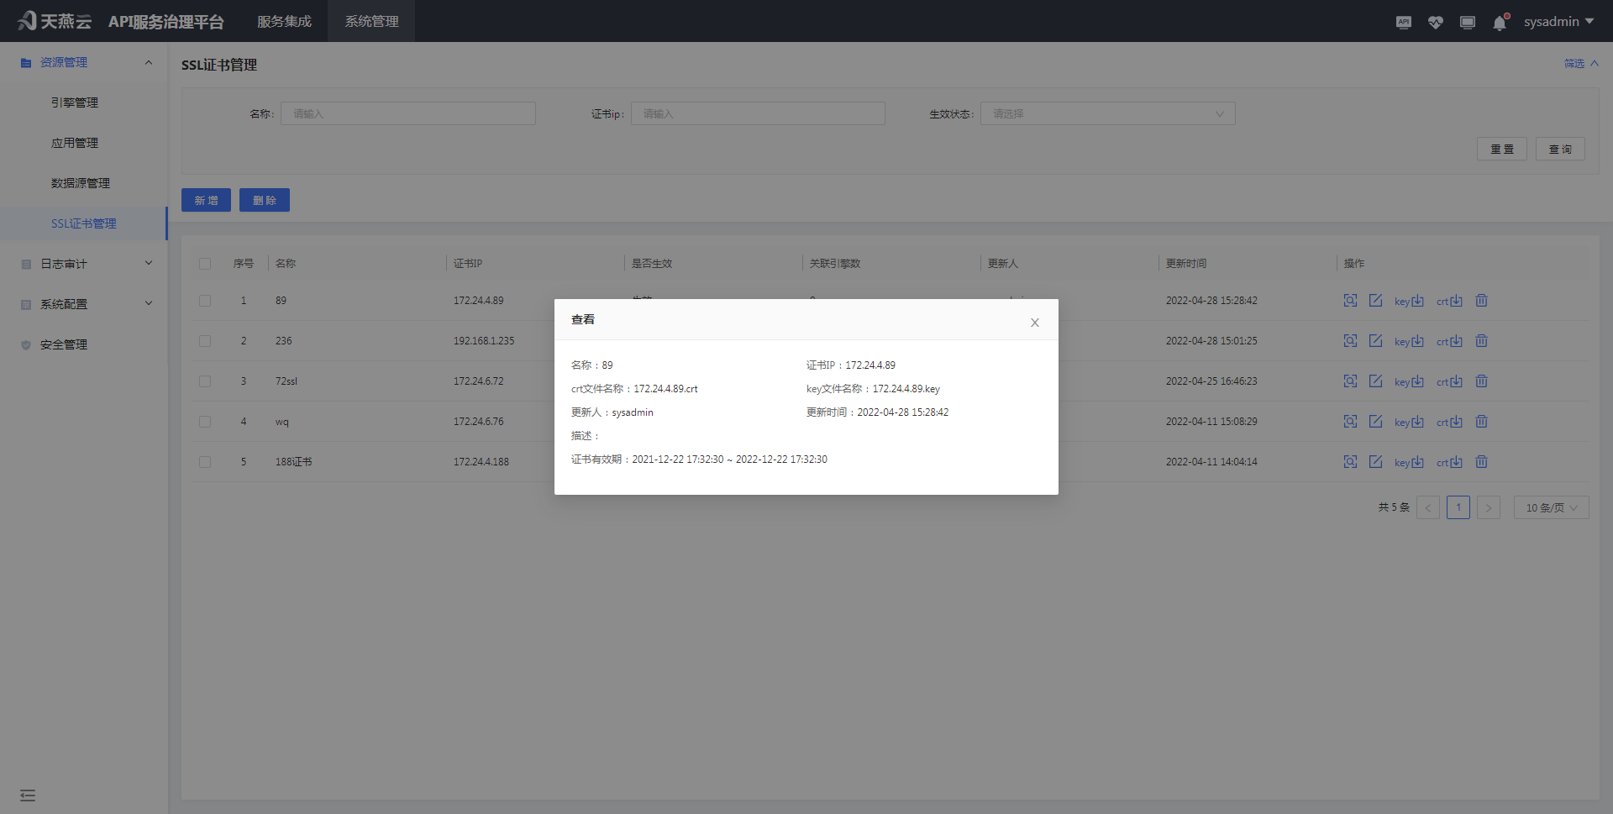Tick the checkbox beside certificate wq
The width and height of the screenshot is (1613, 814).
(x=204, y=421)
